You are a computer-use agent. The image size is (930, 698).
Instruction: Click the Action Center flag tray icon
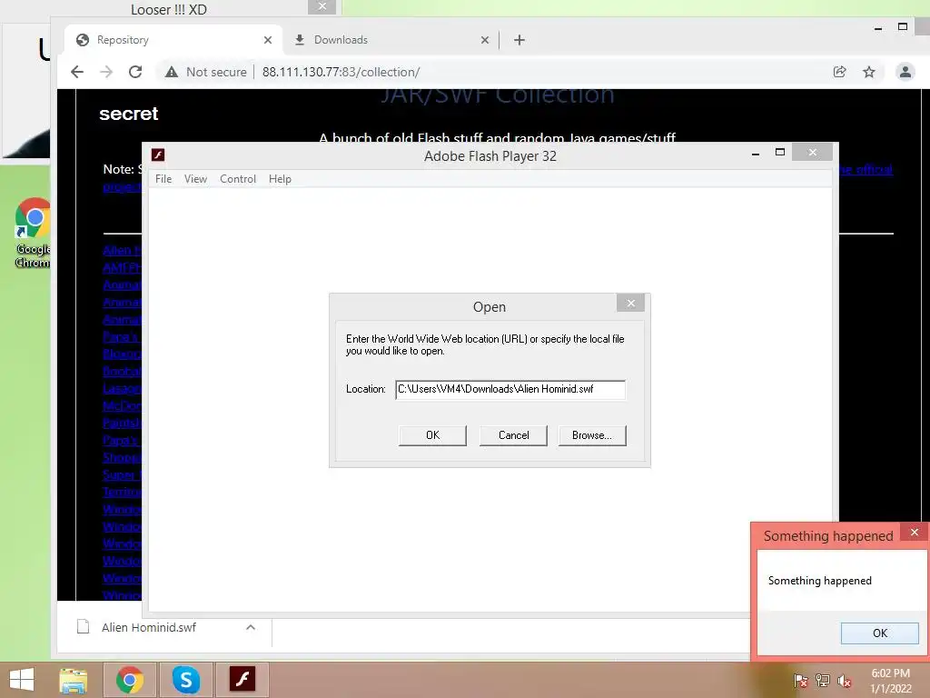pyautogui.click(x=801, y=680)
